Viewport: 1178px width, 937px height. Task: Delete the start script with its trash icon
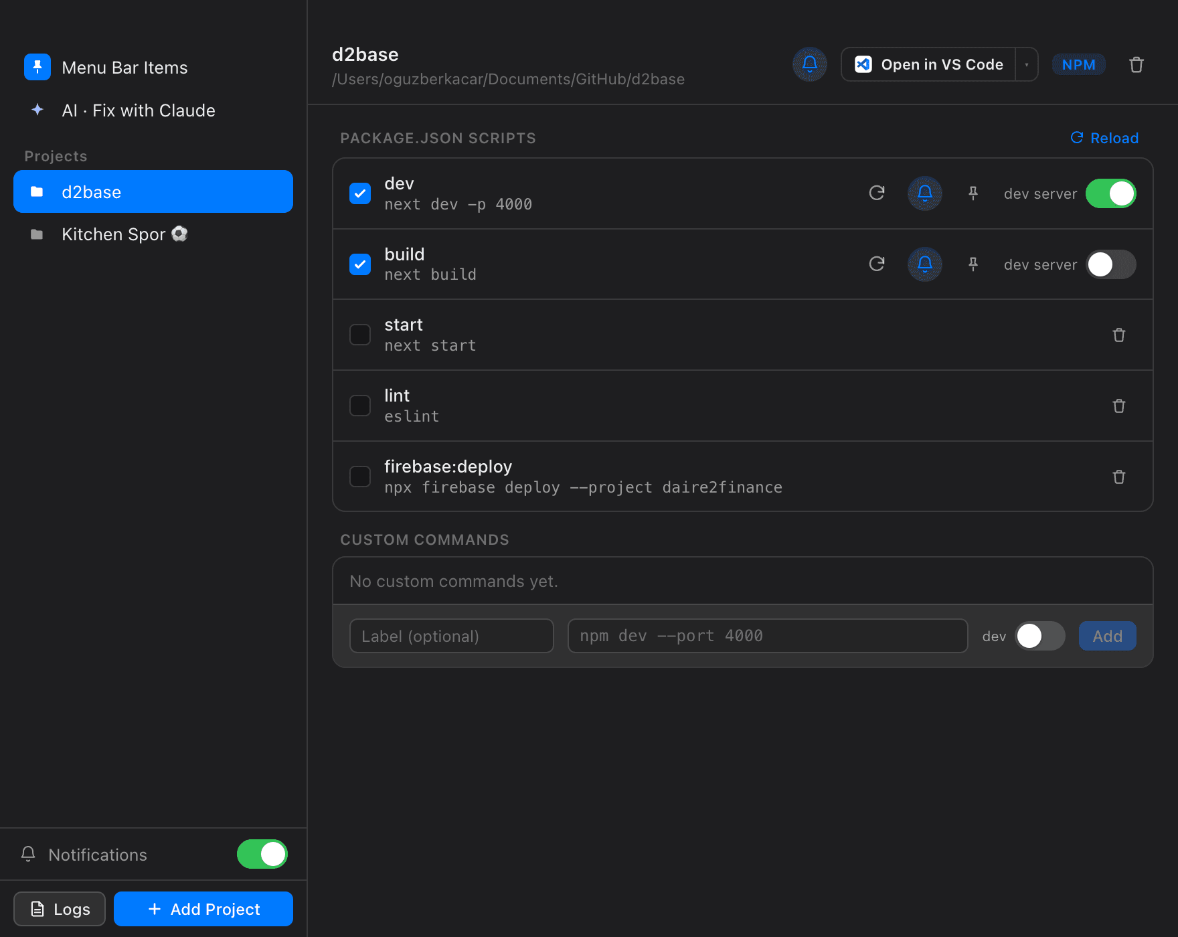coord(1118,335)
